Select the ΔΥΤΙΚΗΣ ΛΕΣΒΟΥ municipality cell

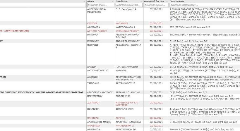(x=97, y=31)
